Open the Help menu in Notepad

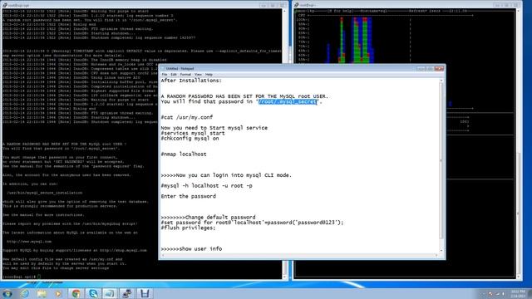209,74
